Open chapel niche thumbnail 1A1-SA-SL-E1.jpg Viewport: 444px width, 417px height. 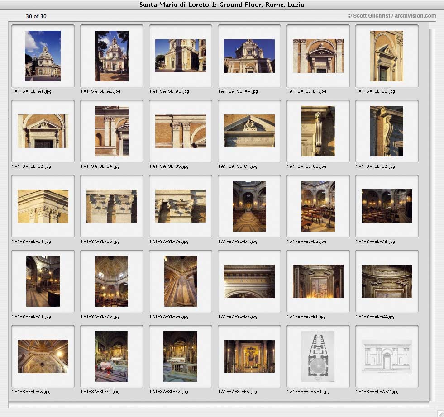[318, 281]
